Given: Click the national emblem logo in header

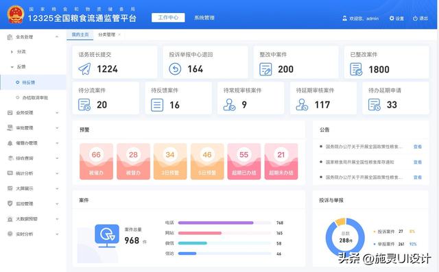Looking at the screenshot, I should click(16, 14).
